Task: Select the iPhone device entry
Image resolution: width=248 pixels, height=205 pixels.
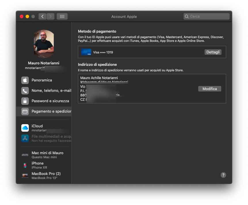Action: 44,165
